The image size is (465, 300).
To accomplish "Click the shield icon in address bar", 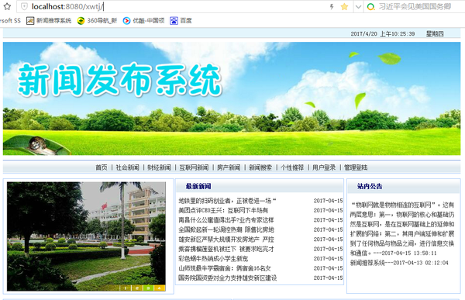I will tap(24, 6).
